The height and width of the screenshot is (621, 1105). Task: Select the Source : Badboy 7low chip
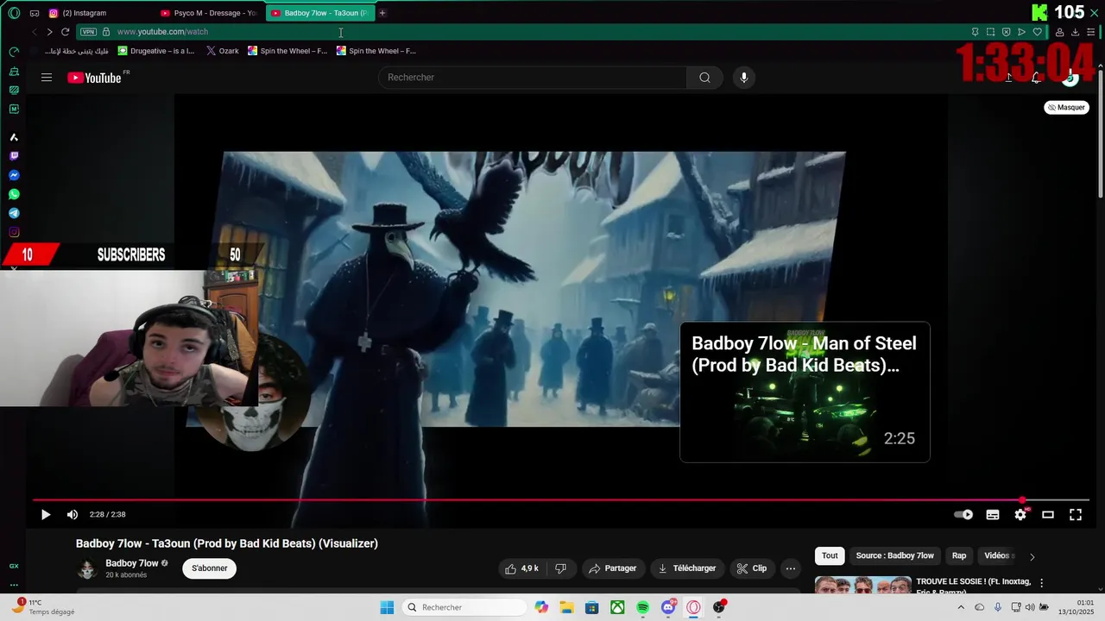tap(895, 555)
